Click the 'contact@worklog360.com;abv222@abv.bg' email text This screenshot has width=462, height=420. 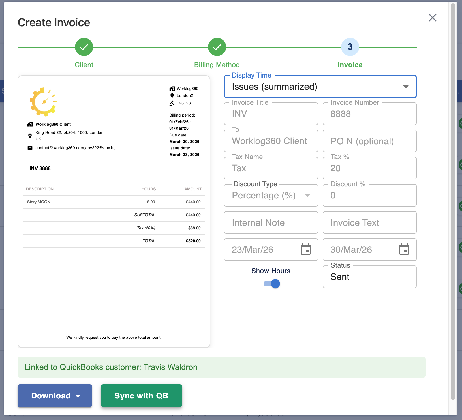(76, 148)
